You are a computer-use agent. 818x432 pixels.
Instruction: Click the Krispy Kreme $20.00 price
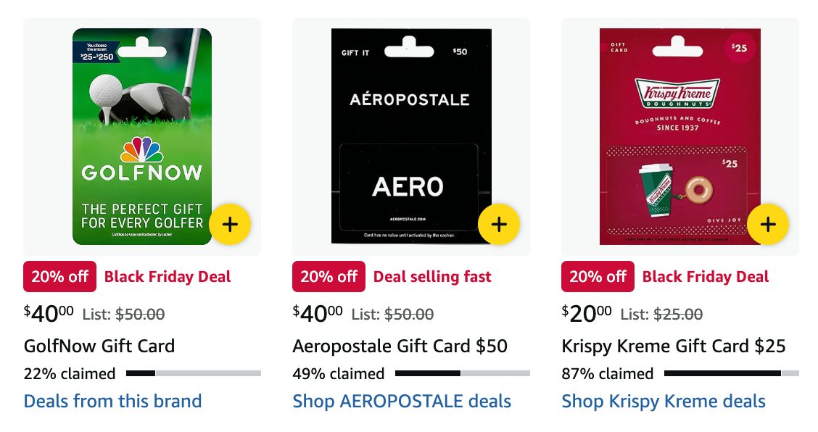click(587, 313)
